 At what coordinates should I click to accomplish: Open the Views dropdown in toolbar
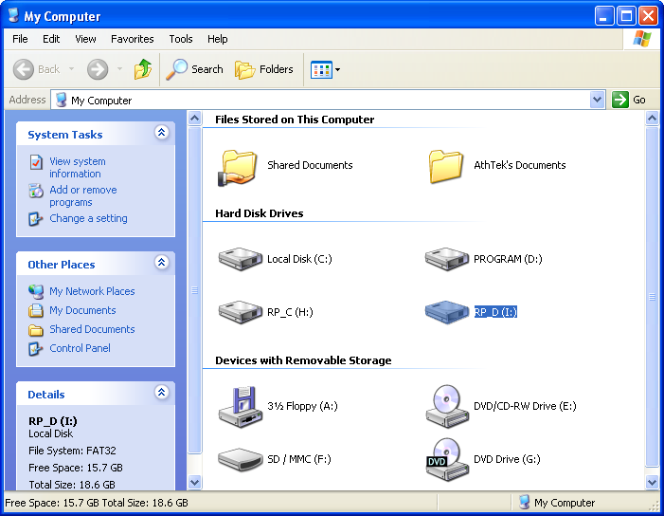coord(326,69)
